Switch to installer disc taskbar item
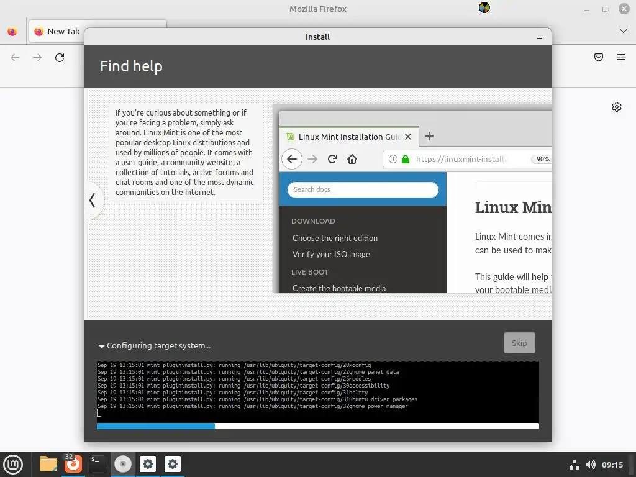 pos(122,464)
